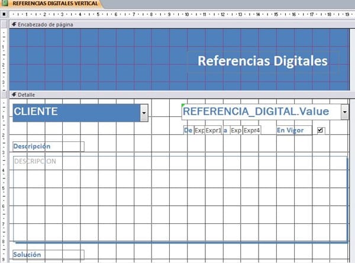Select the Referencias Digitales title label

click(263, 61)
